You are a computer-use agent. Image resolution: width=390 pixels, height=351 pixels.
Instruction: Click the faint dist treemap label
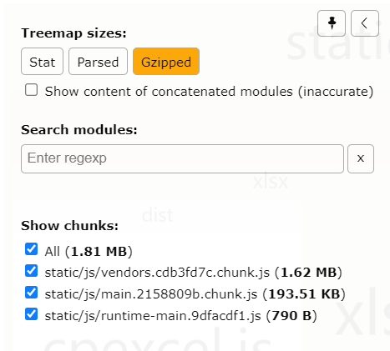(x=158, y=215)
